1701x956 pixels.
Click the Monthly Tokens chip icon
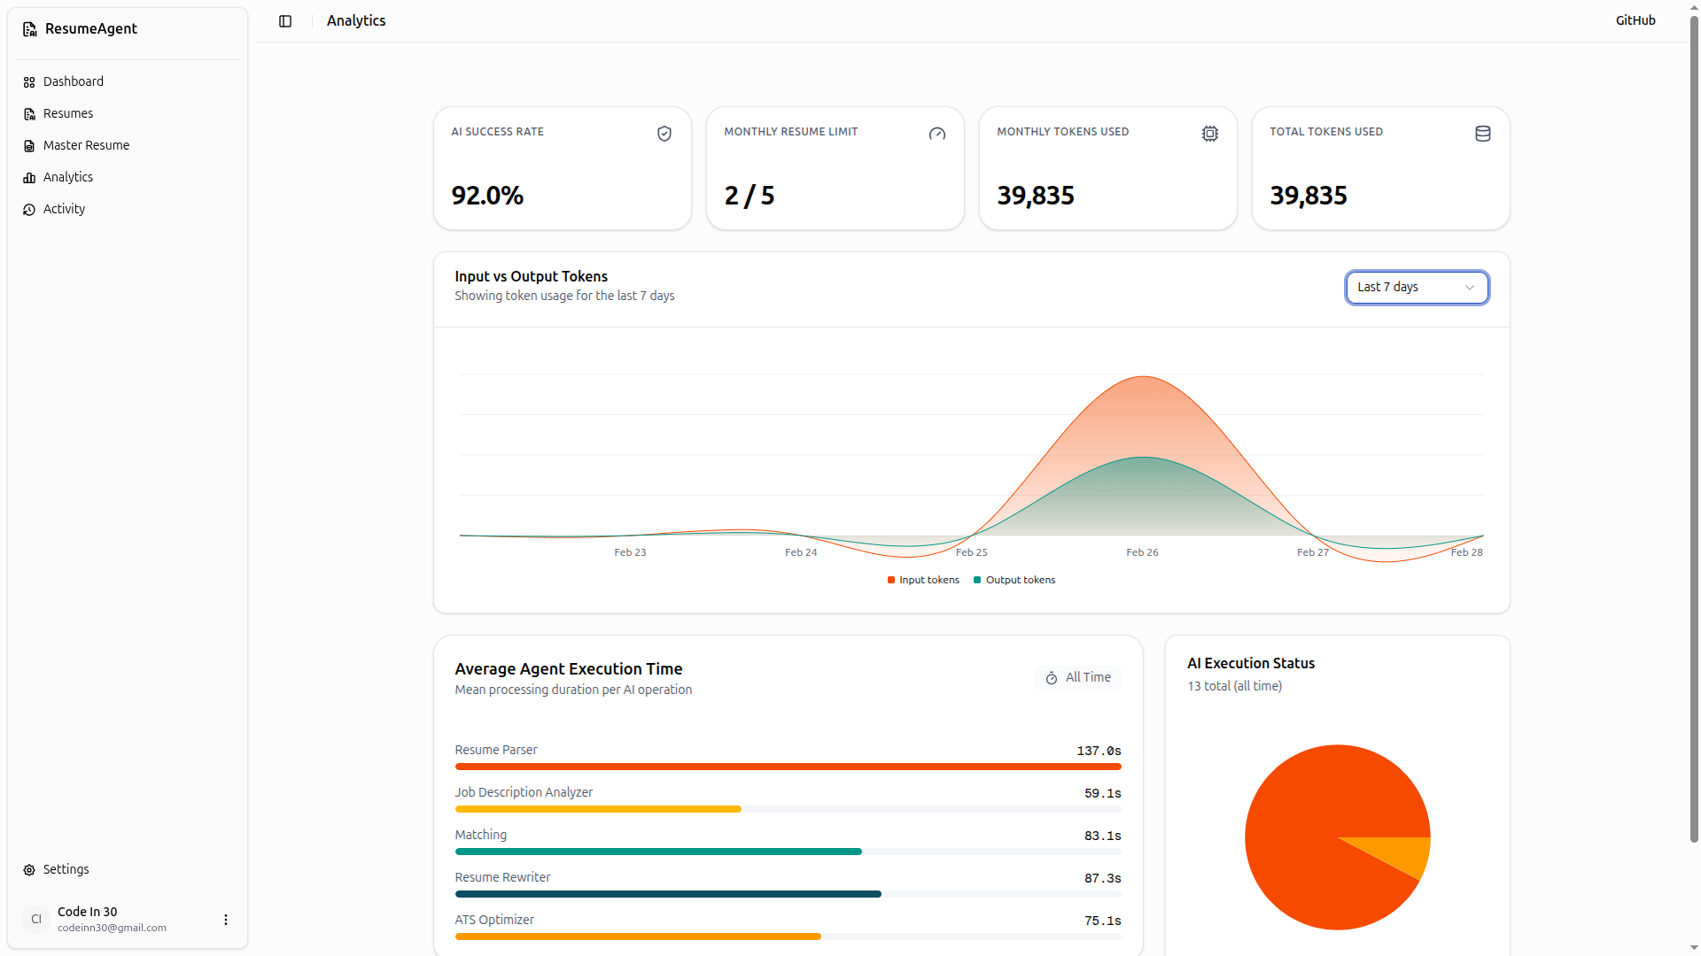[1210, 134]
